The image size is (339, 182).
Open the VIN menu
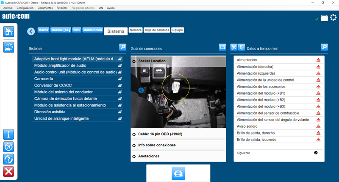point(101,8)
